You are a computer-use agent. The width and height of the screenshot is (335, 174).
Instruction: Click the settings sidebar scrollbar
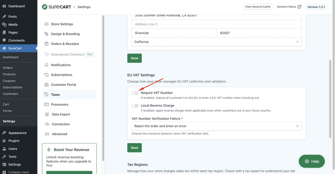(103, 88)
